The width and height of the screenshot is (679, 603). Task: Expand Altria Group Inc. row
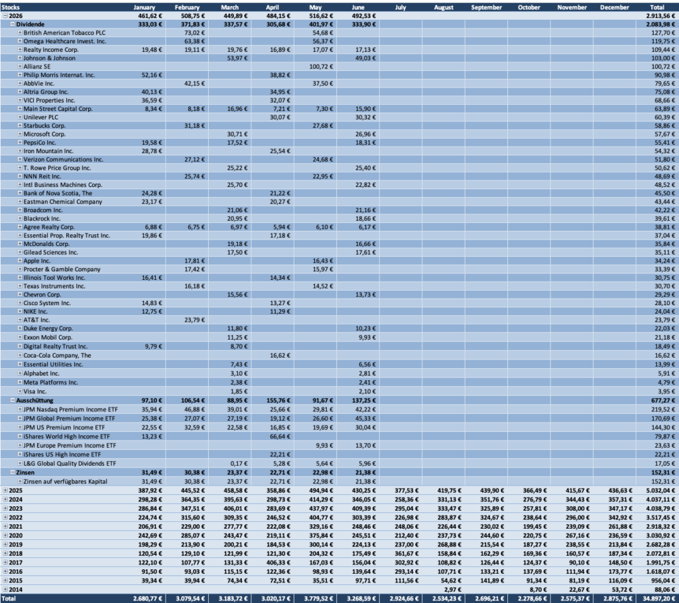[x=20, y=92]
